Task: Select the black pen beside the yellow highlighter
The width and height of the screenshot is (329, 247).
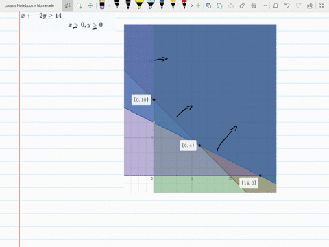Action: (x=128, y=5)
